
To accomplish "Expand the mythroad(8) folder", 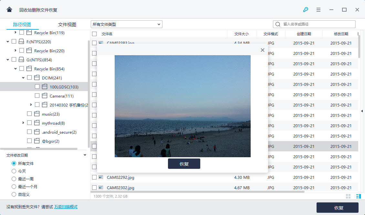I will 23,123.
